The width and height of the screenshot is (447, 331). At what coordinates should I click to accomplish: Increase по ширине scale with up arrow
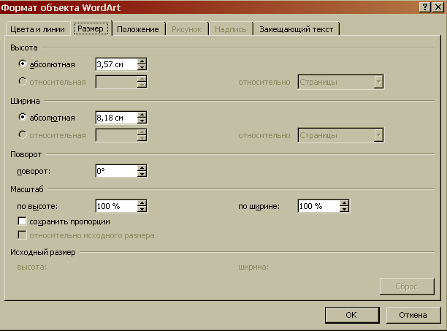click(x=344, y=202)
